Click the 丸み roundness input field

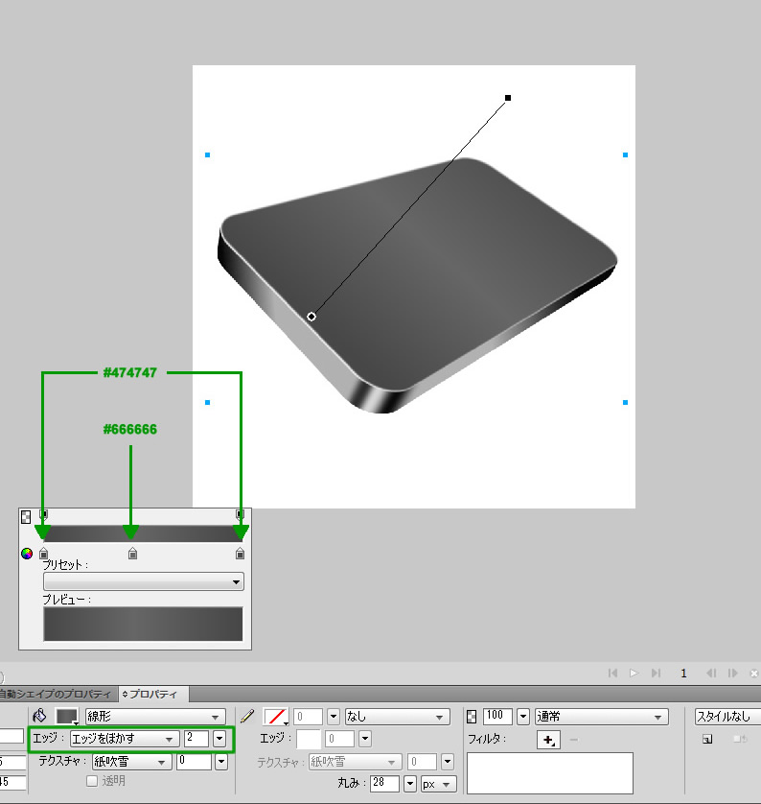[x=388, y=784]
